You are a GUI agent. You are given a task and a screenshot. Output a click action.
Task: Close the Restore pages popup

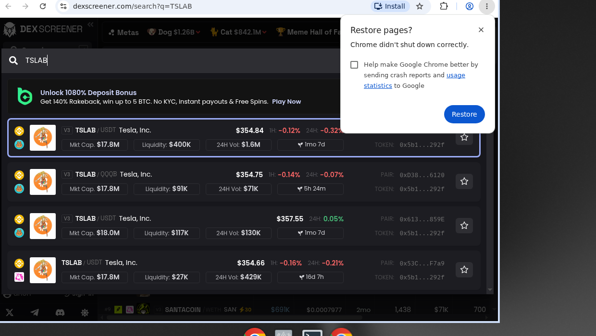pos(481,30)
